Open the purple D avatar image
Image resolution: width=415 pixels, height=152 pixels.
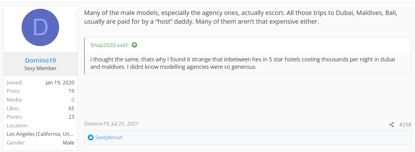(40, 28)
